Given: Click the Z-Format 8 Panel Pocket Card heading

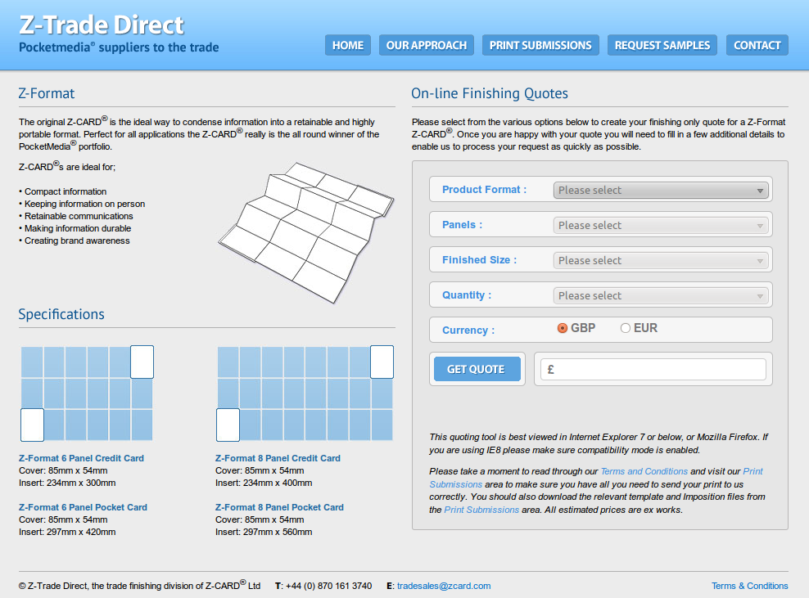Looking at the screenshot, I should pos(279,507).
